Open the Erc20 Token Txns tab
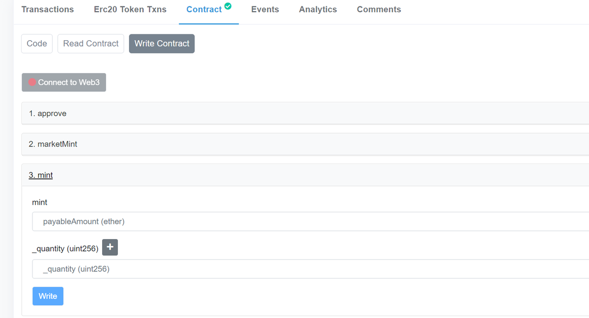 pyautogui.click(x=130, y=9)
